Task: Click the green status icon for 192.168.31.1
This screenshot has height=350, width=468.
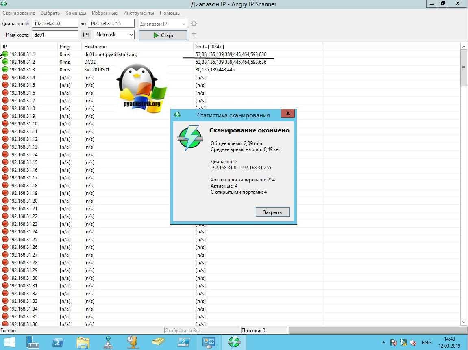Action: 5,54
